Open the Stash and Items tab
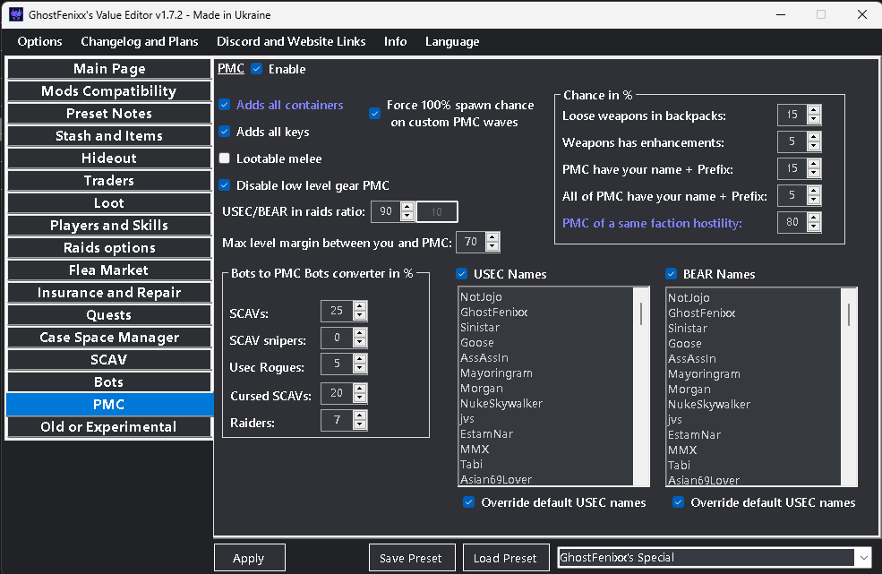Viewport: 882px width, 574px height. pos(109,135)
